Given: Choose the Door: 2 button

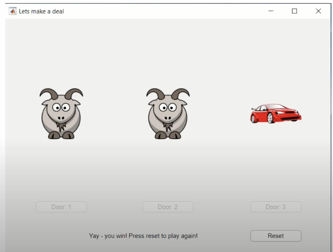Looking at the screenshot, I should tap(168, 207).
